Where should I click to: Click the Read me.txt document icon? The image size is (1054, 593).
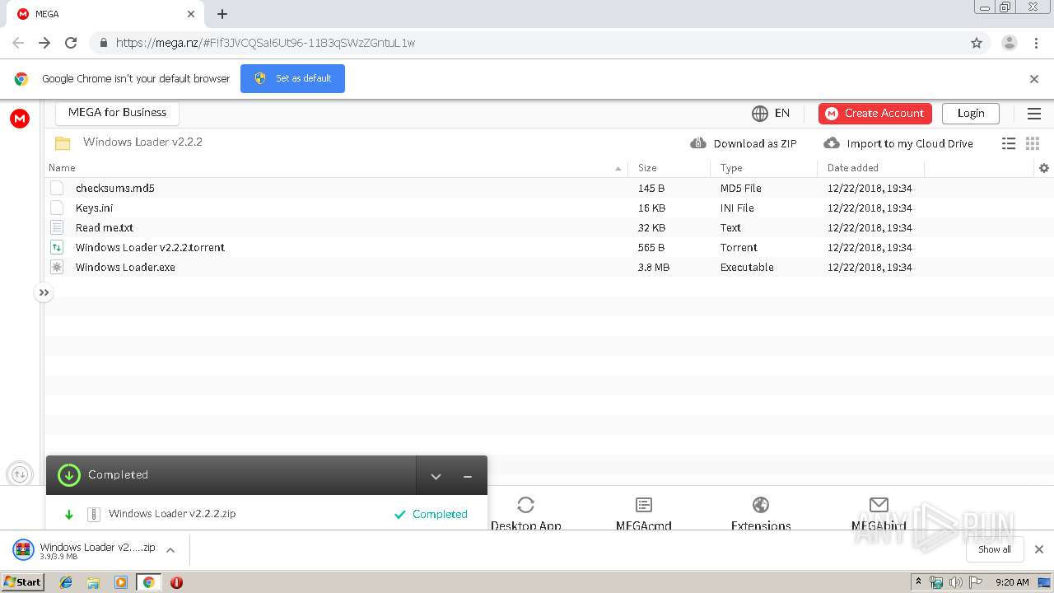pos(57,227)
